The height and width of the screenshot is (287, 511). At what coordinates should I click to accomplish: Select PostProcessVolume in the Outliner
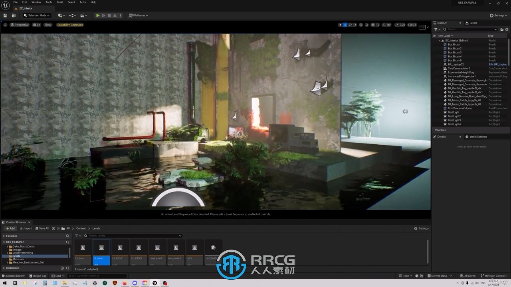(460, 108)
